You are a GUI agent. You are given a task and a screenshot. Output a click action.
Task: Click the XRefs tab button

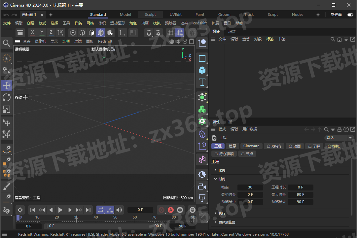point(274,146)
